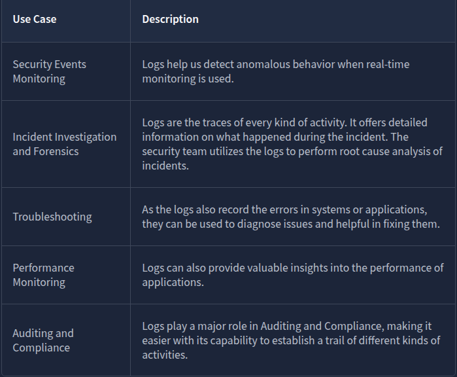This screenshot has height=377, width=457.
Task: Select the "Auditing and Compliance" use case cell
Action: point(43,340)
